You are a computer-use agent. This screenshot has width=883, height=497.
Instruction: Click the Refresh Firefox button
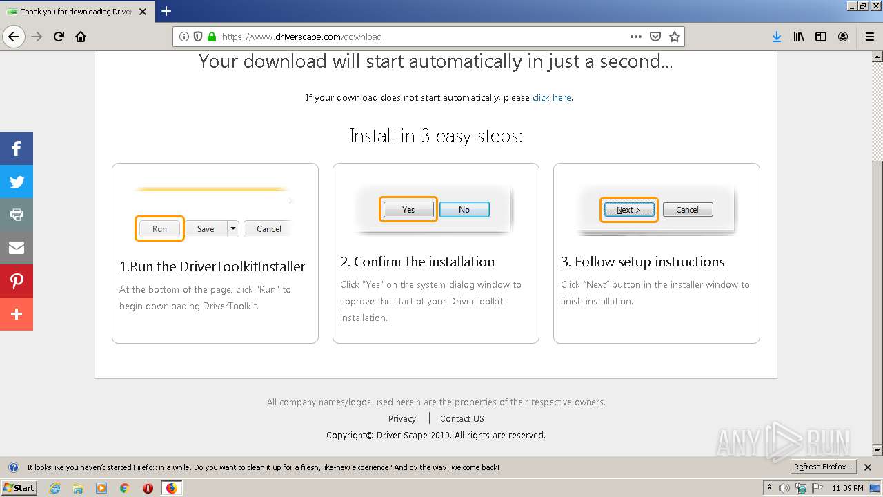pos(823,467)
